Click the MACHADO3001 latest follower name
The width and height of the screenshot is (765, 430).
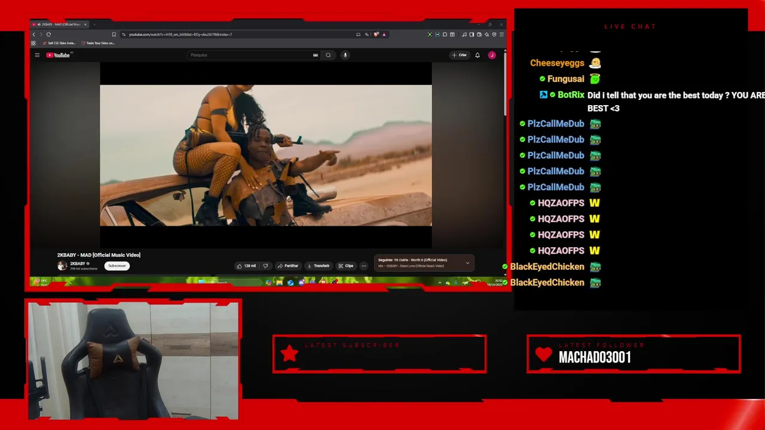click(x=595, y=358)
